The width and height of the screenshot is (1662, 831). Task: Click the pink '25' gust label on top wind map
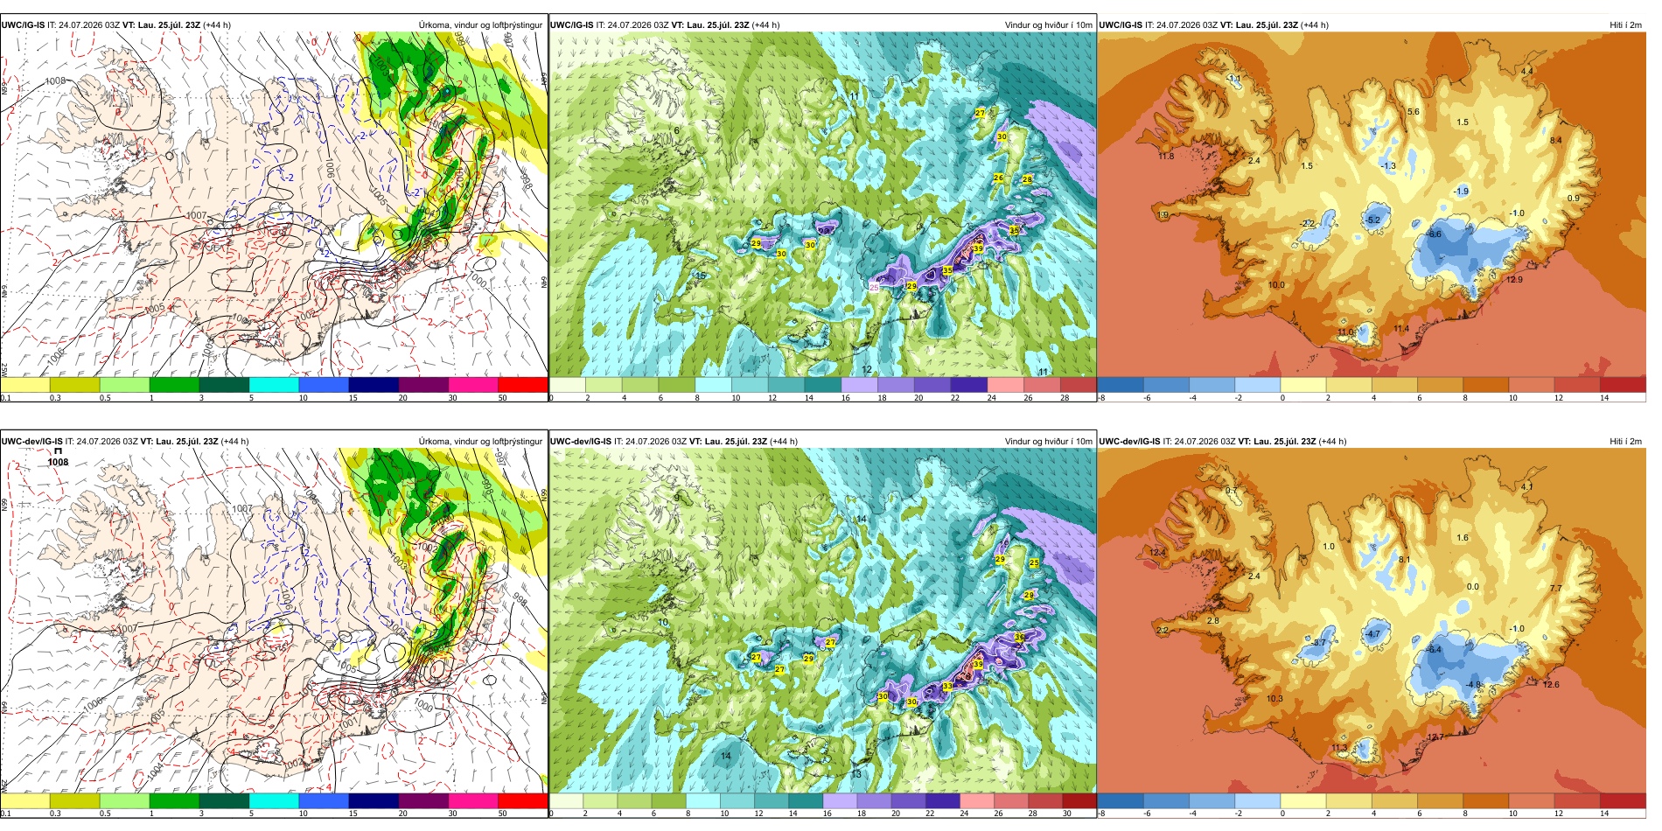tap(874, 288)
